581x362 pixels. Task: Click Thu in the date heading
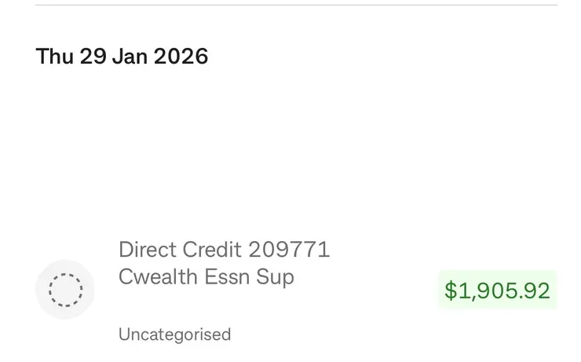point(54,57)
